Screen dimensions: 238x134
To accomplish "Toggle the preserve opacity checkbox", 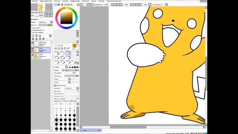I will pos(31,28).
